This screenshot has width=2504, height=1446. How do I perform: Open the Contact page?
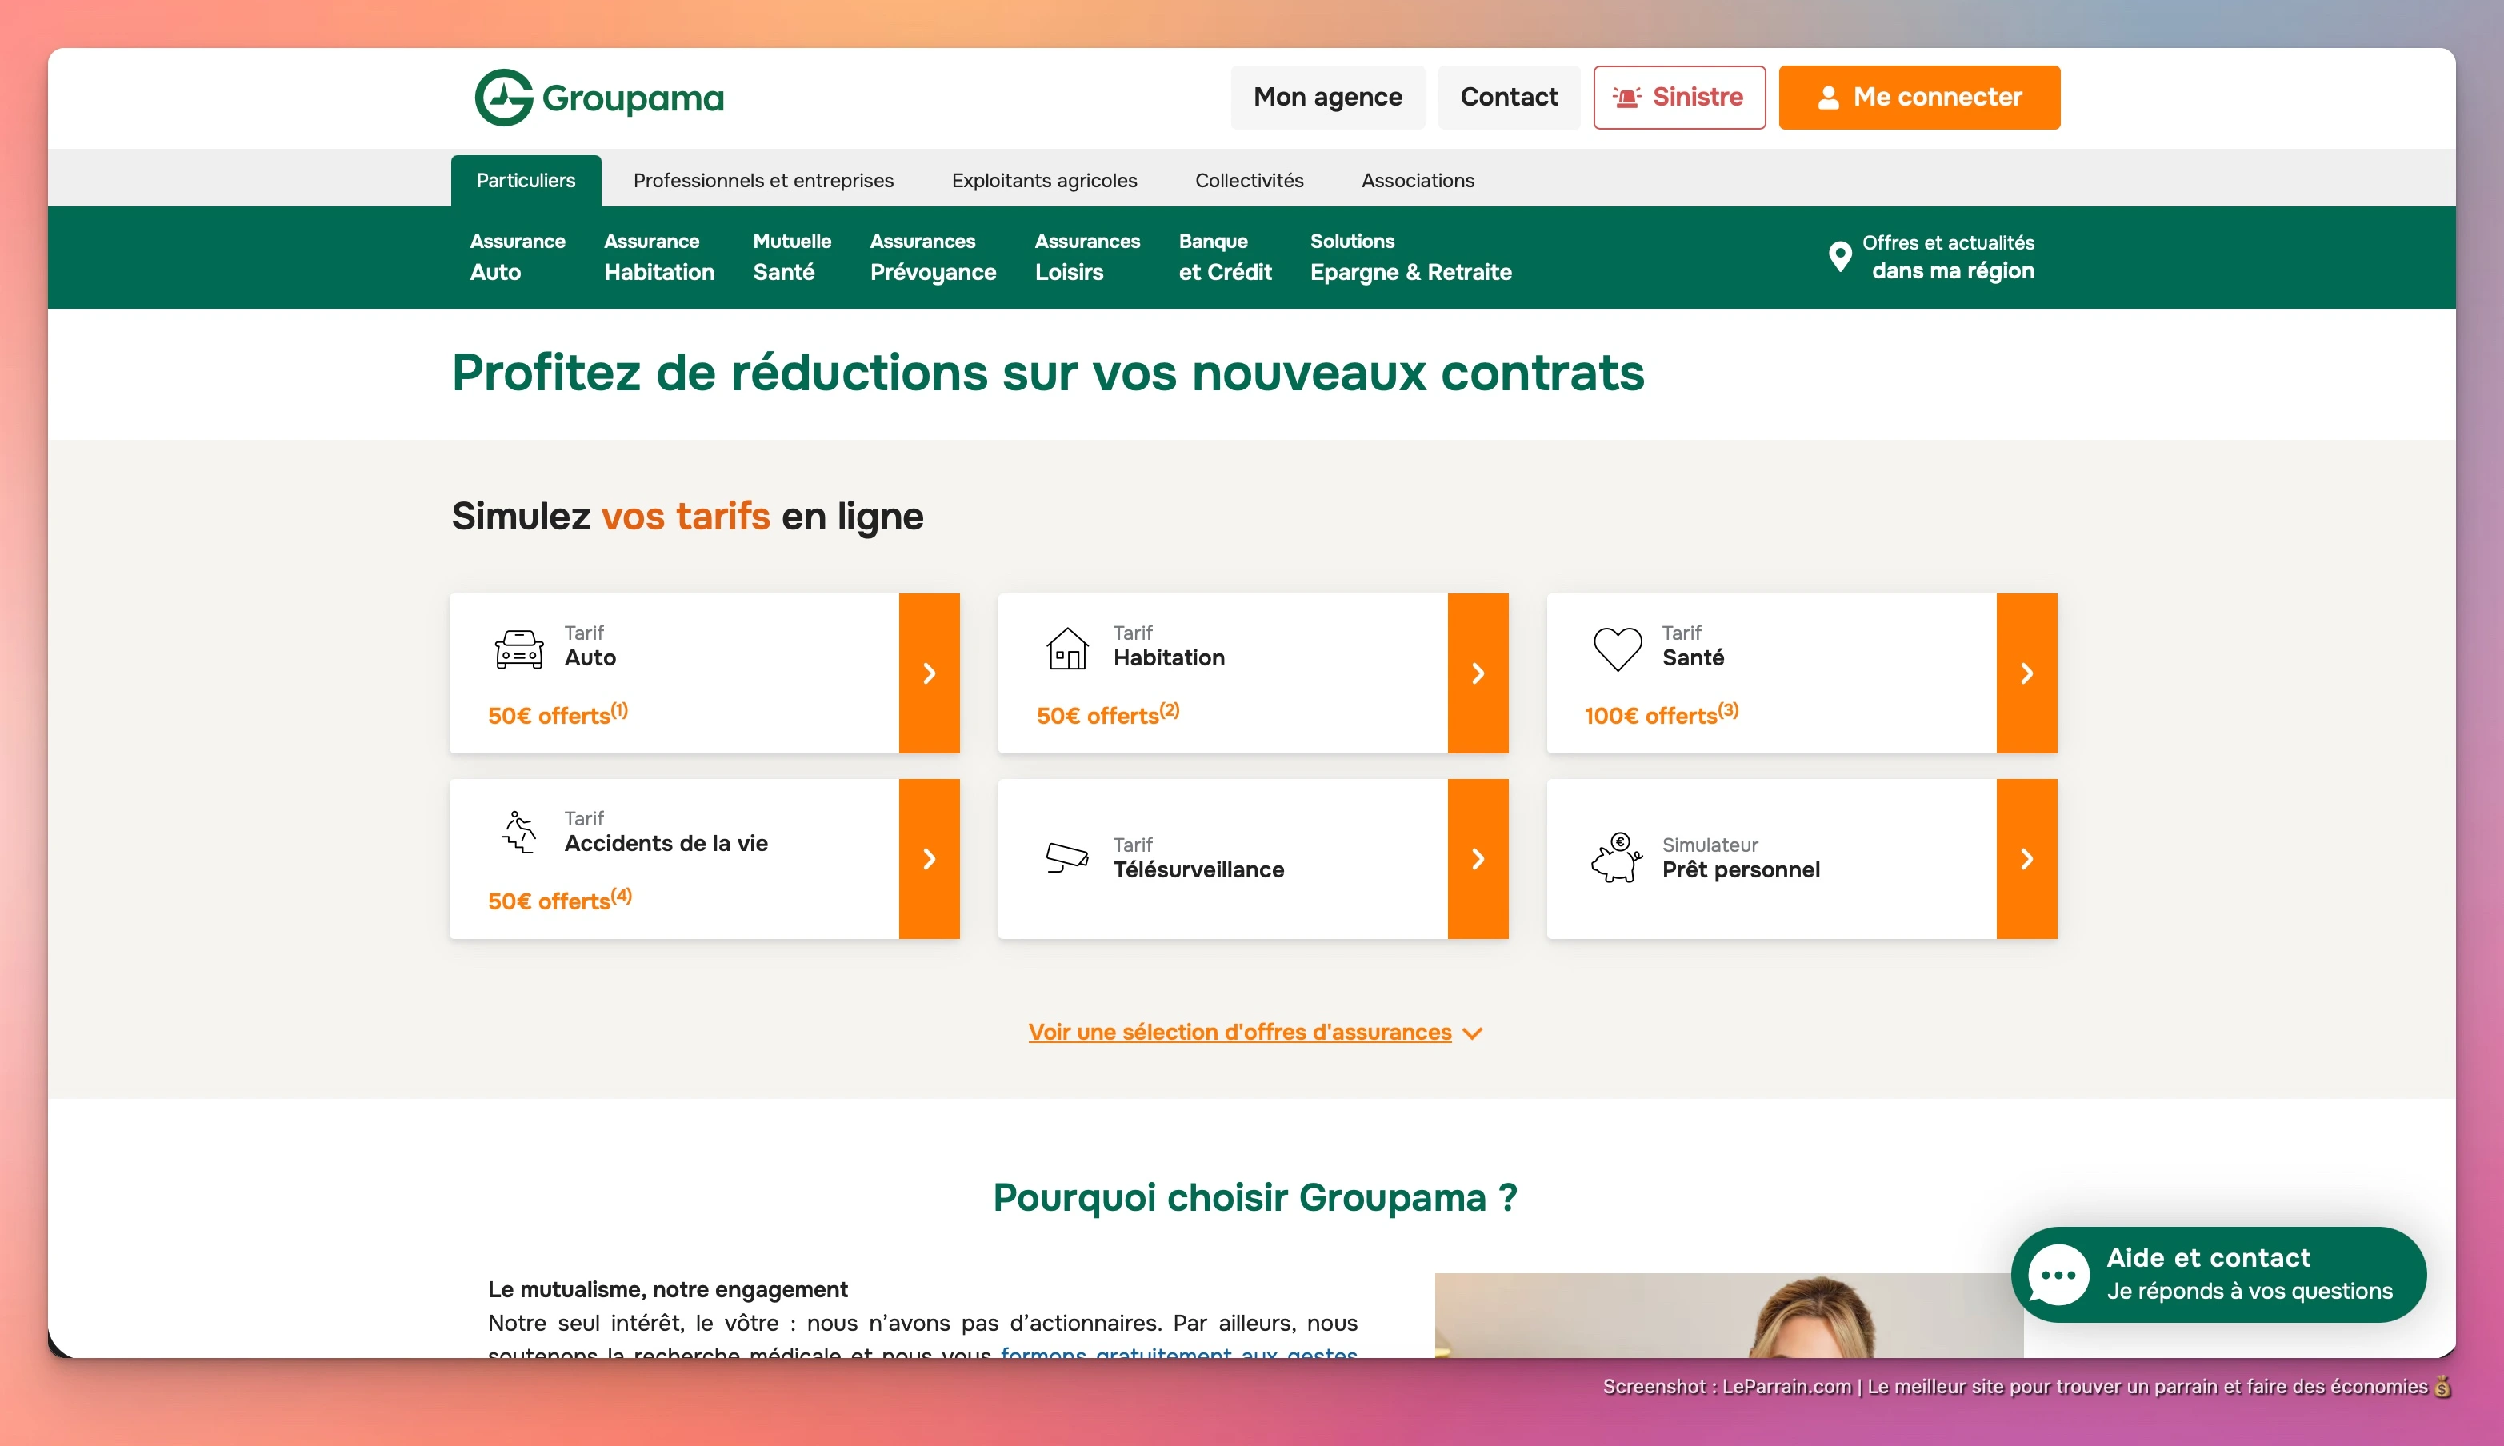coord(1508,96)
